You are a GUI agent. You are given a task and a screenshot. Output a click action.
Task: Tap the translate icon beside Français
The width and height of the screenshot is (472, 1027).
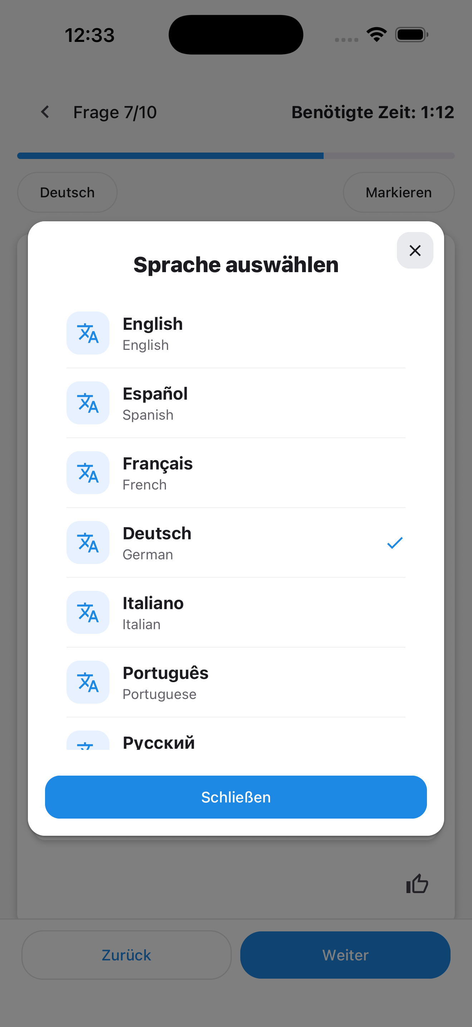(x=88, y=472)
